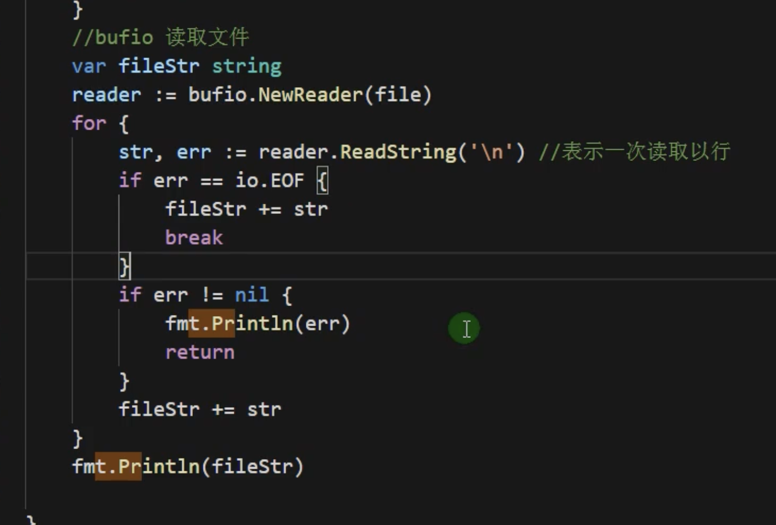Click the comment '//表示一次读取以行'
This screenshot has height=525, width=776.
tap(635, 152)
